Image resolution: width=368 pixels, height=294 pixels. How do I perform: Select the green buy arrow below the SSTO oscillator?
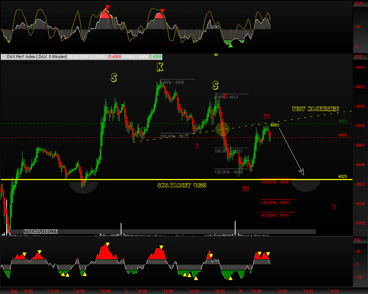pyautogui.click(x=230, y=45)
